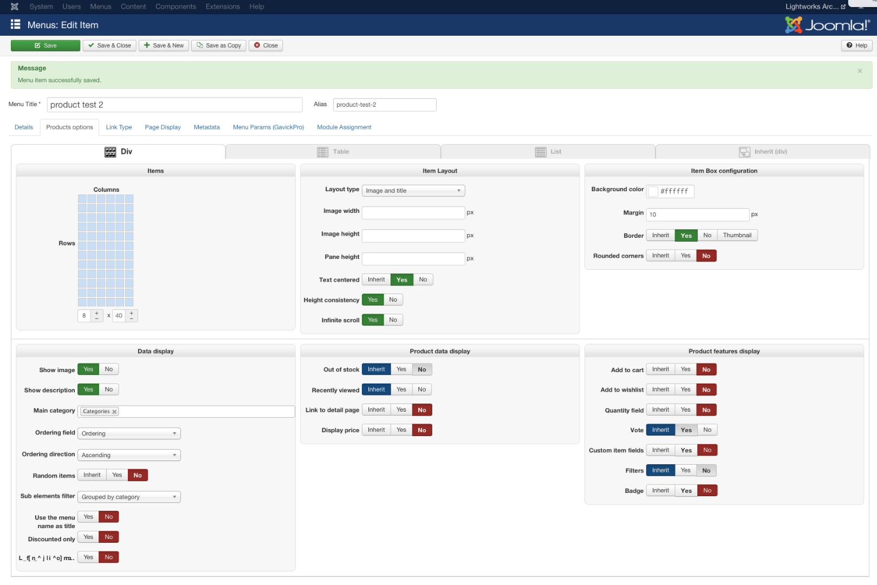Dismiss the success message with X
The width and height of the screenshot is (877, 585).
point(860,71)
